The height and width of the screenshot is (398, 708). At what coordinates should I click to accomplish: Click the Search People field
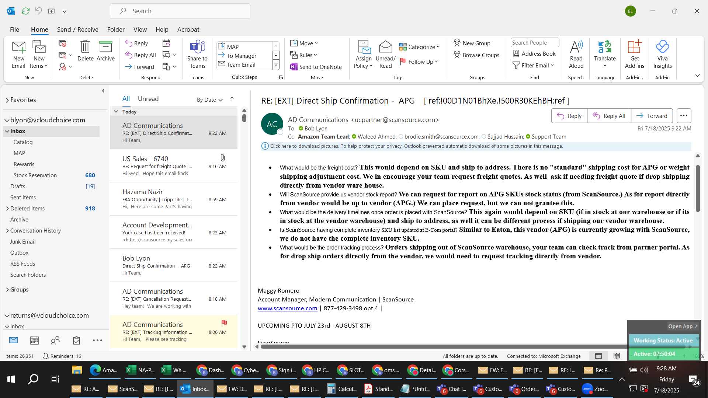tap(535, 43)
